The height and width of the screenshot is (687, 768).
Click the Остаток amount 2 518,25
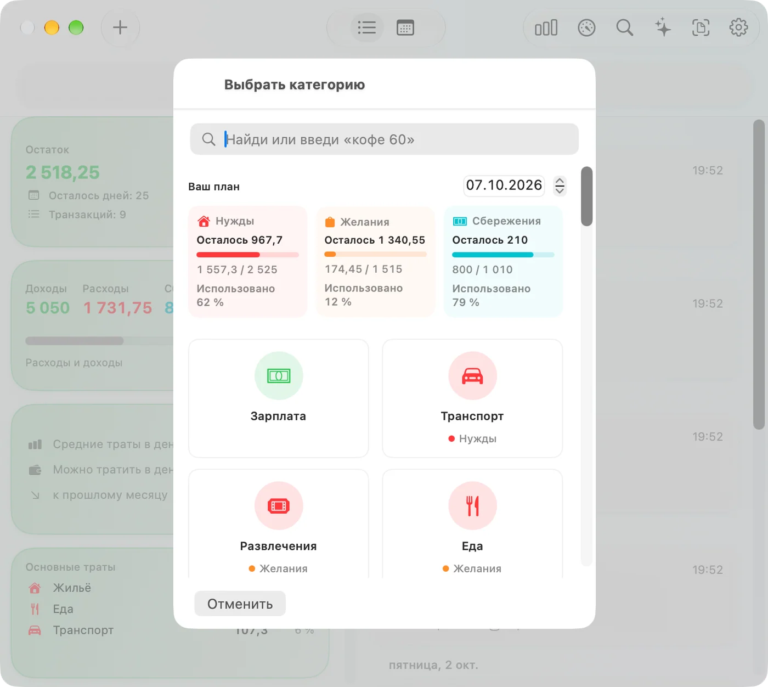[63, 172]
